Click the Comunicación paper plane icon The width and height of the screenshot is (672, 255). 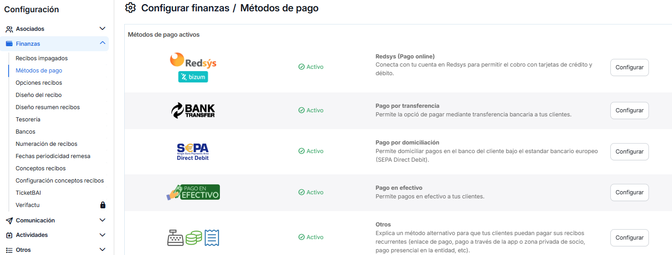(9, 221)
